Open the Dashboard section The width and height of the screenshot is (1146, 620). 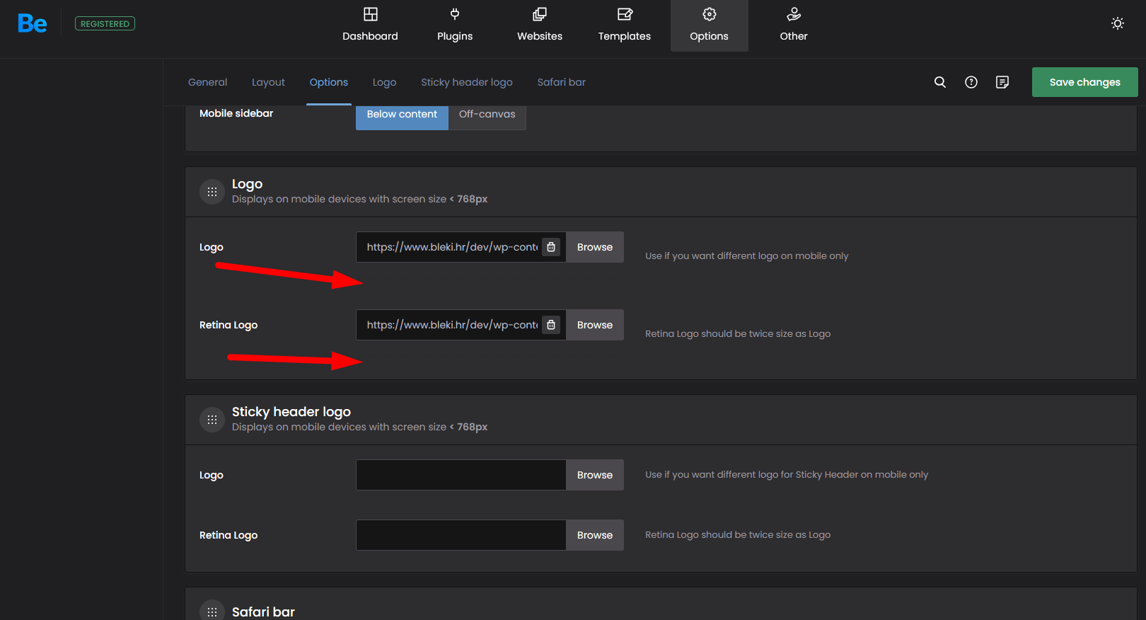click(370, 25)
